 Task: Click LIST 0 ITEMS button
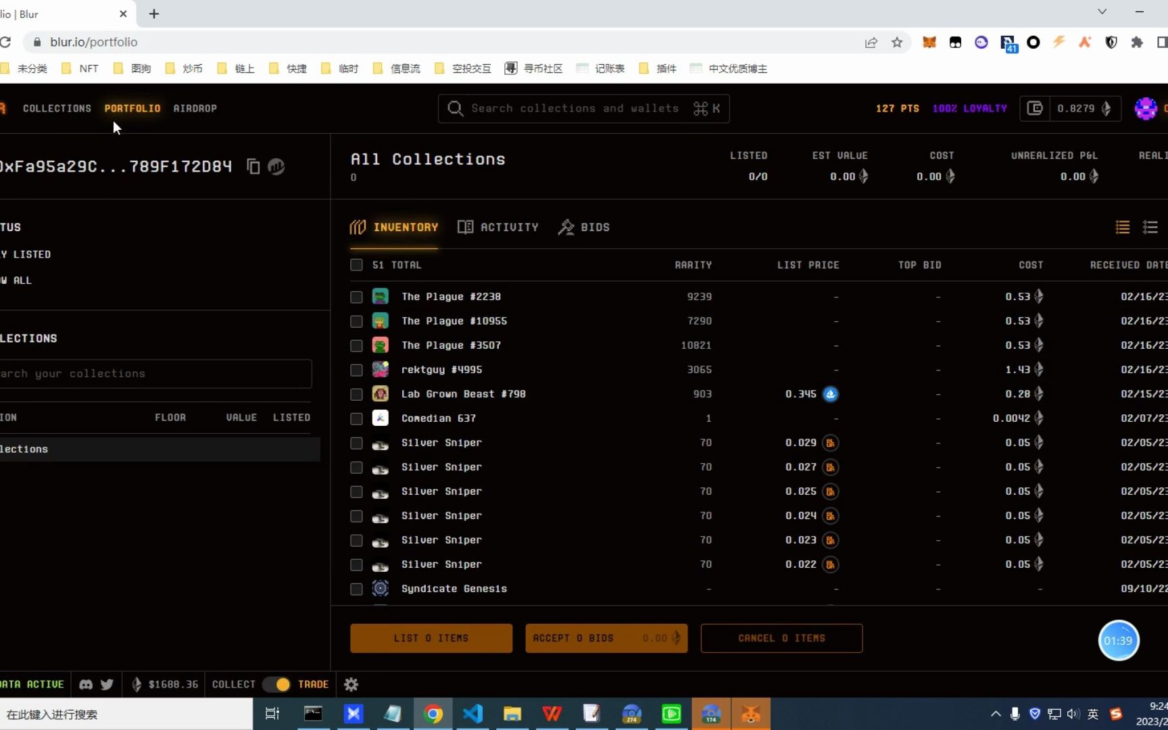point(431,638)
